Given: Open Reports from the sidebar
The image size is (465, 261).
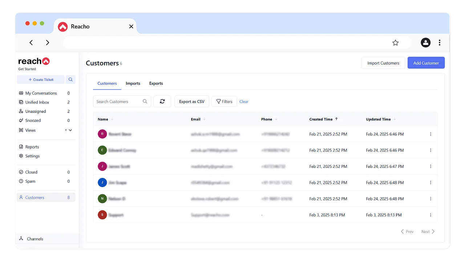Looking at the screenshot, I should click(x=32, y=147).
